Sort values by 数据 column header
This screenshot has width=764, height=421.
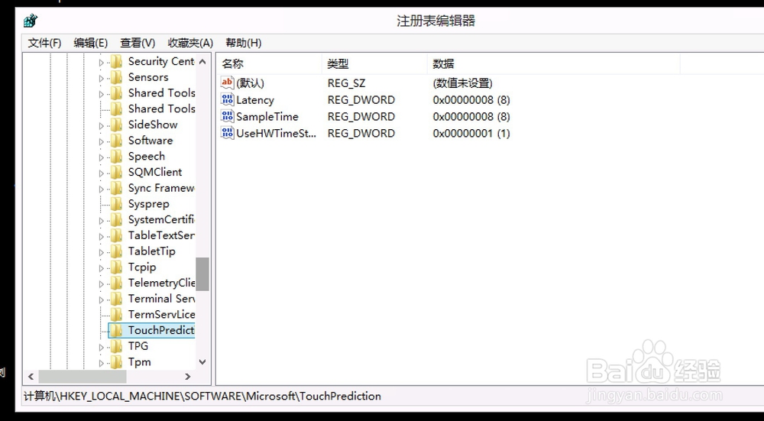point(553,64)
